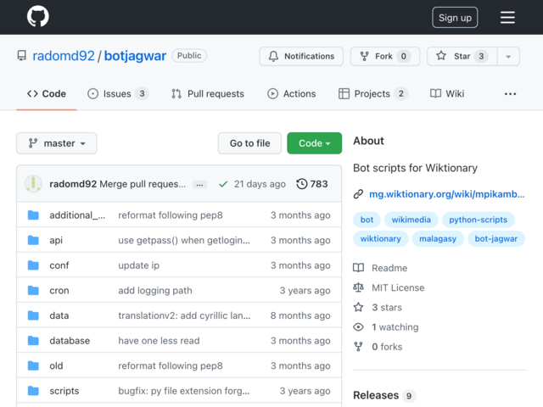543x407 pixels.
Task: Select the bot topic tag
Action: 367,220
